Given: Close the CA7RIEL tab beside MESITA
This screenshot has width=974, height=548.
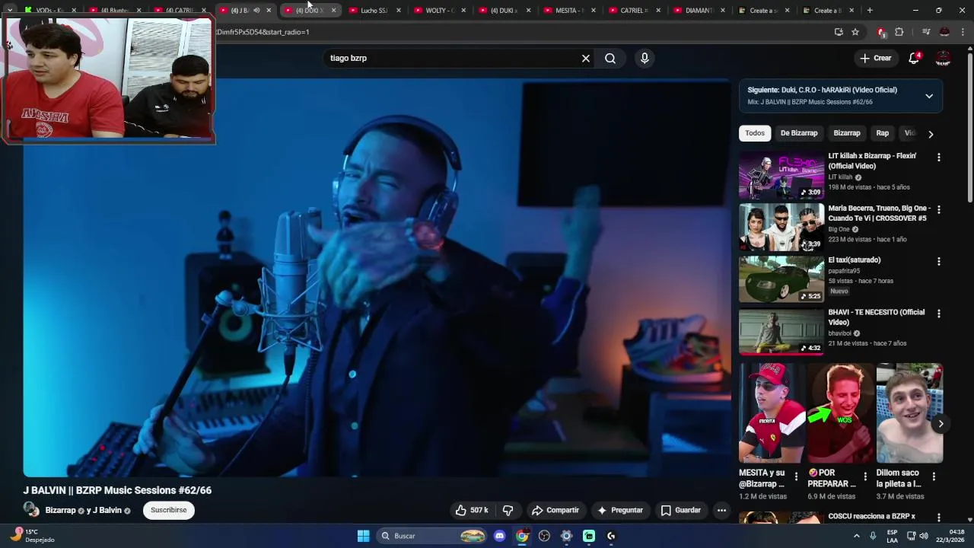Looking at the screenshot, I should click(x=658, y=11).
